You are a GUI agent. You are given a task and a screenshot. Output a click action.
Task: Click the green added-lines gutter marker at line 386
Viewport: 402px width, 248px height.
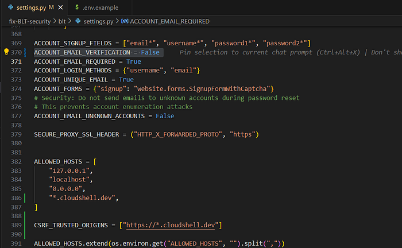click(x=25, y=198)
